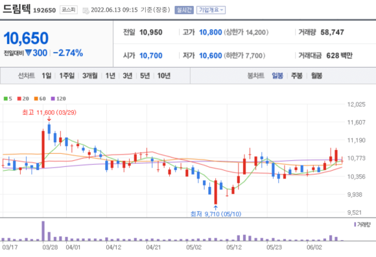Click the 9,521 price axis label
376x257 pixels.
355,212
